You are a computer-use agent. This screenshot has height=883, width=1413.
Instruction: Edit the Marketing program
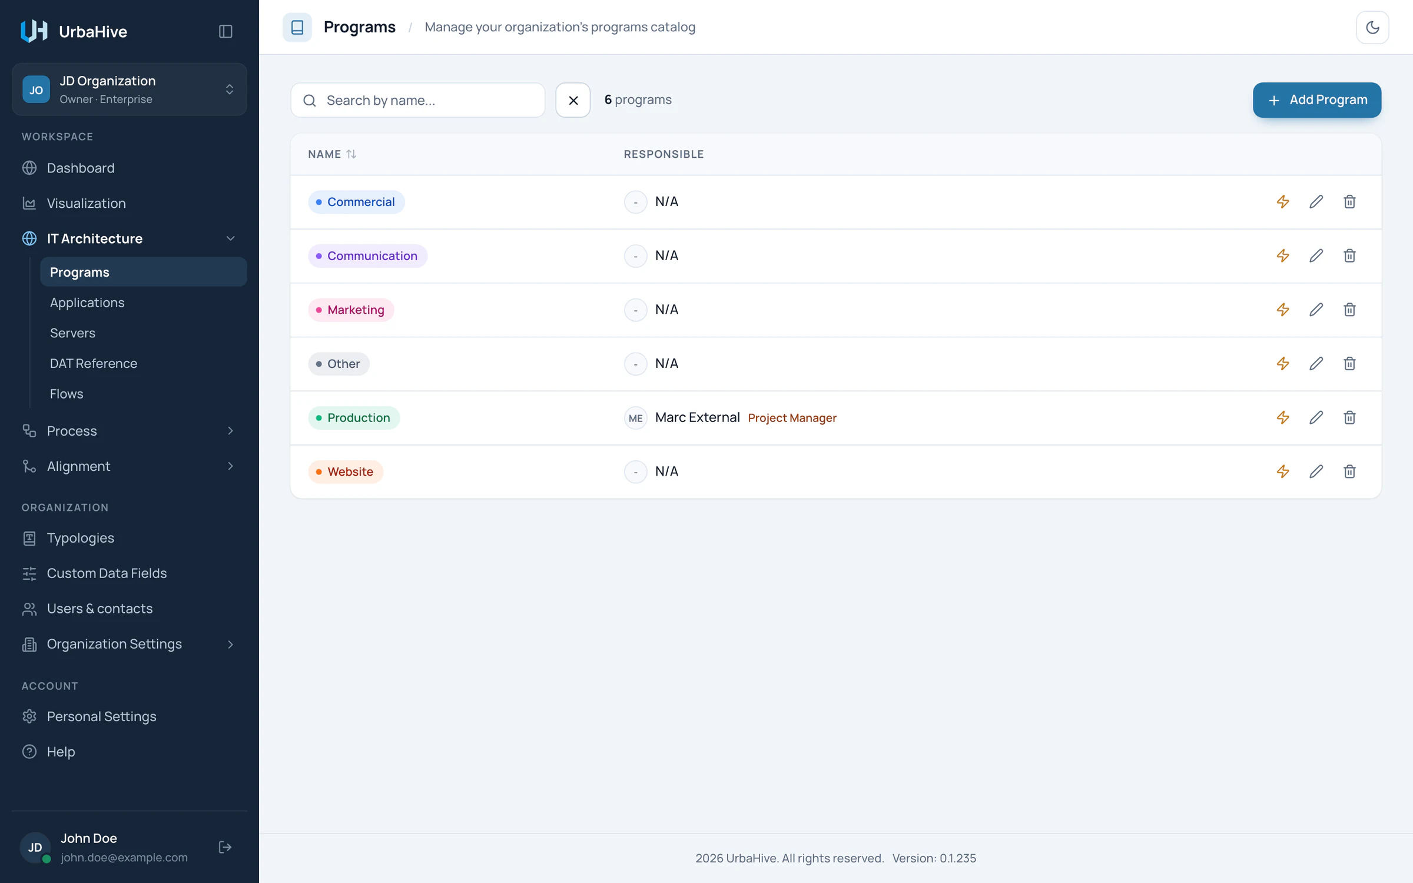click(1316, 310)
